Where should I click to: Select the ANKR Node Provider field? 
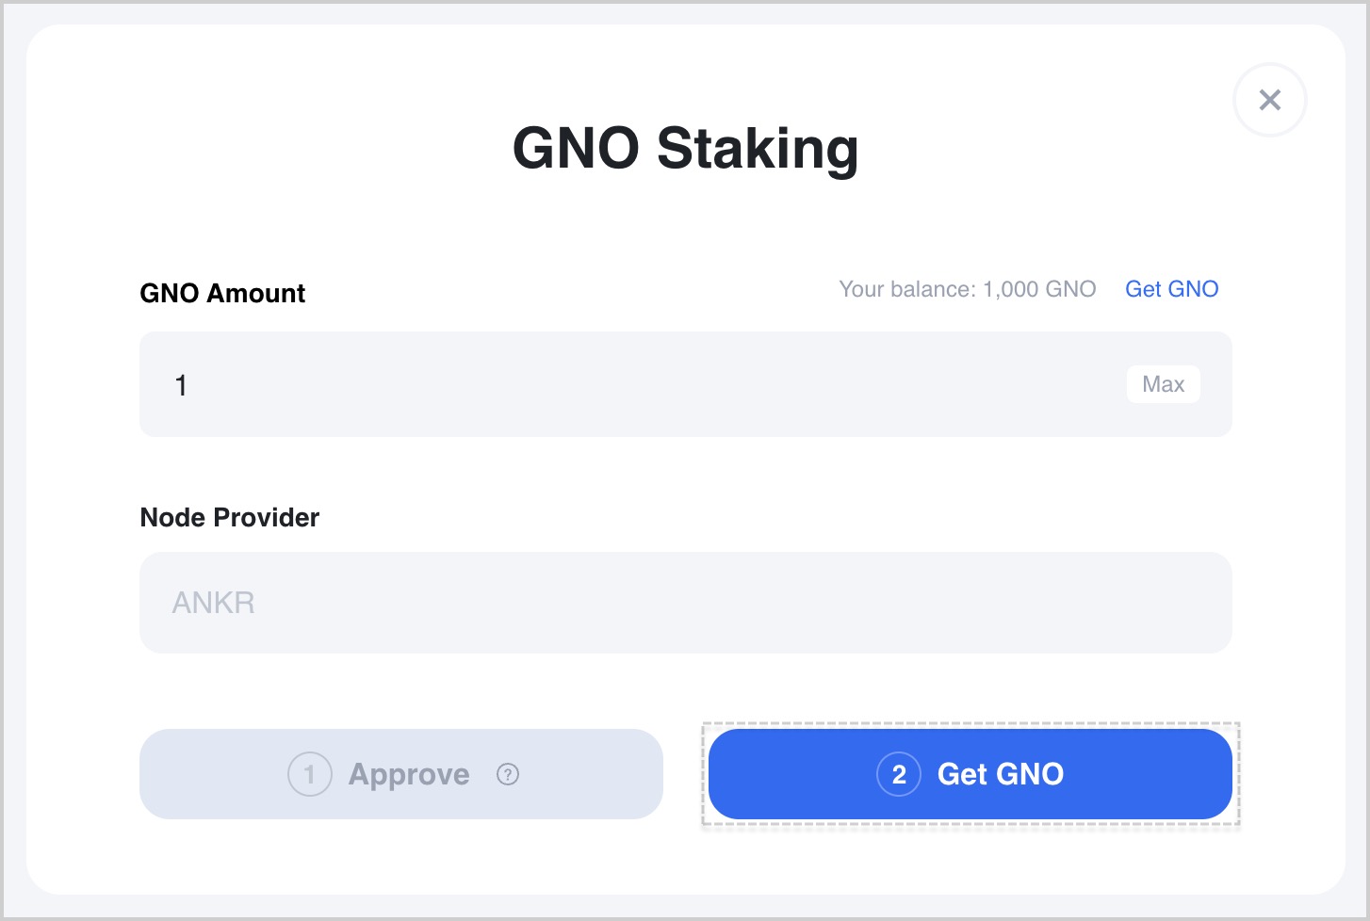click(686, 603)
